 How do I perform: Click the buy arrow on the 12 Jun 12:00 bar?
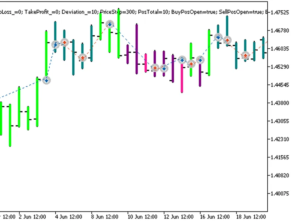[x=164, y=68]
